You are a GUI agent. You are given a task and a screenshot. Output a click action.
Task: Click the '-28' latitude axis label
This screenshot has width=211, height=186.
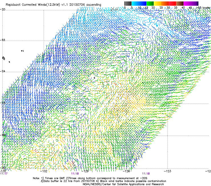[3, 135]
